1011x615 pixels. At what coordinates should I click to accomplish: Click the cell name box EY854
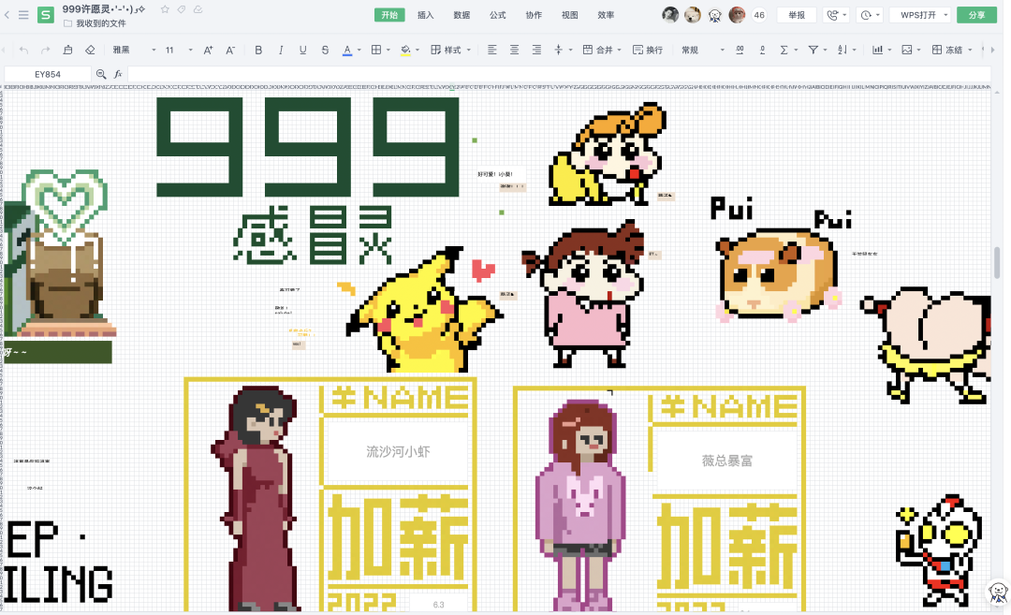(48, 74)
